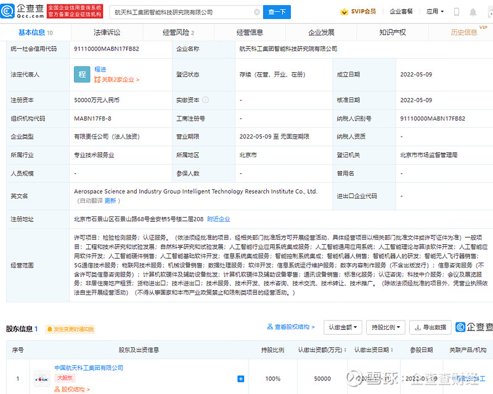
Task: Click the 100% shareholding ratio cell
Action: 272,379
